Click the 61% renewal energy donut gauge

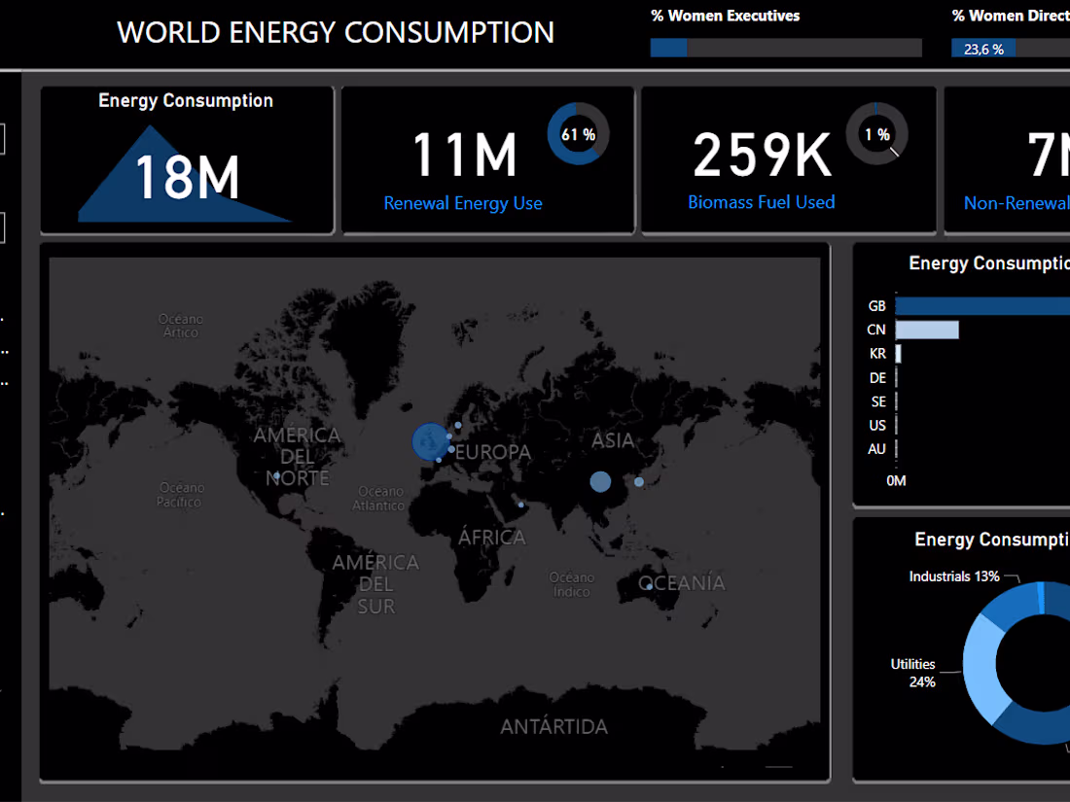tap(578, 134)
